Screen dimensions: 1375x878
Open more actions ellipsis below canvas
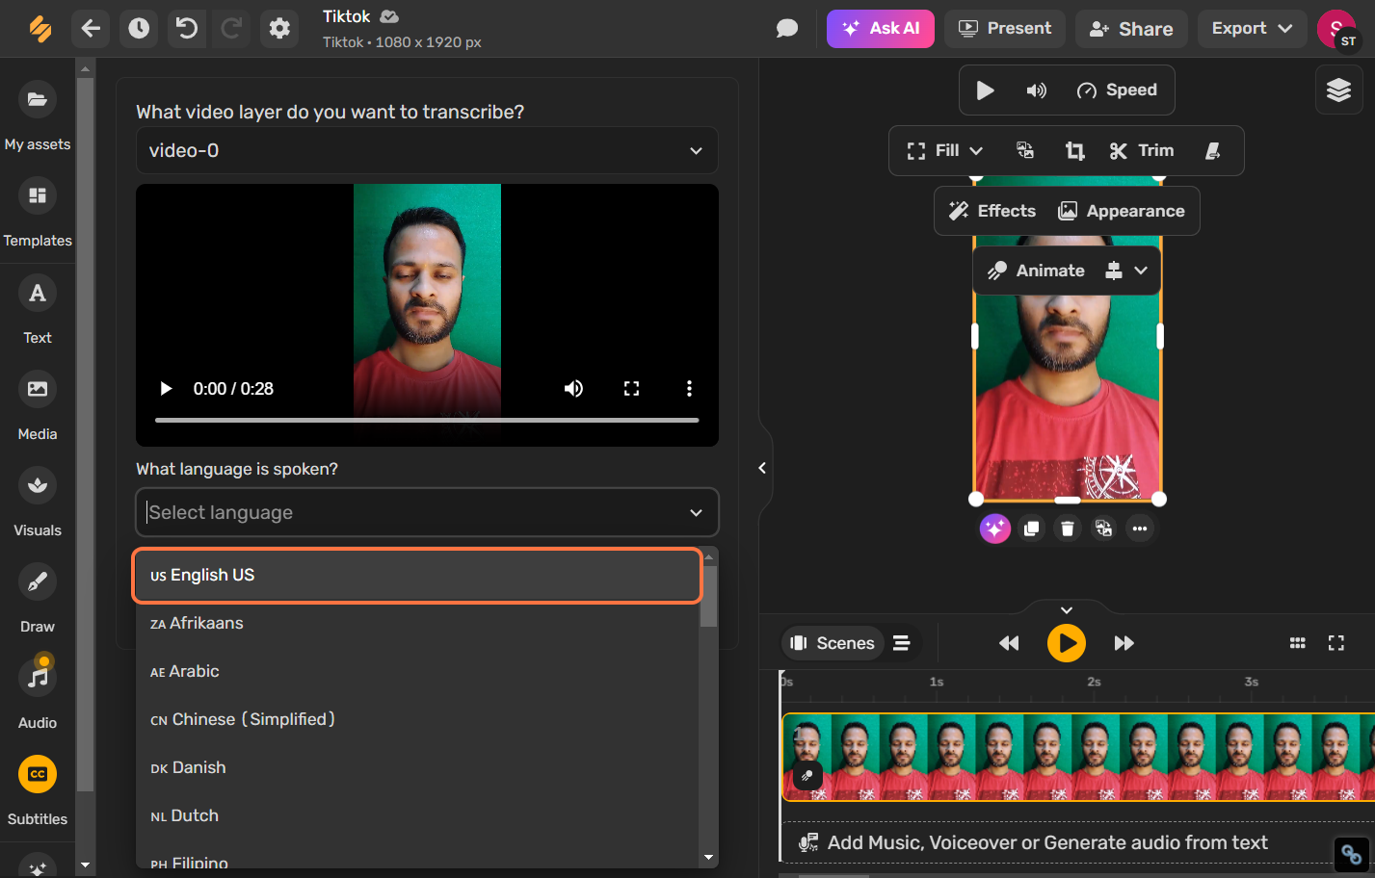[1140, 529]
